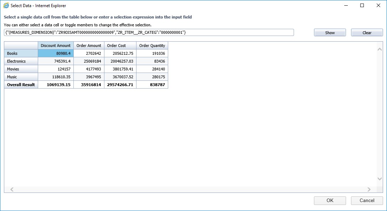
Task: Toggle the Books row member
Action: [x=21, y=53]
